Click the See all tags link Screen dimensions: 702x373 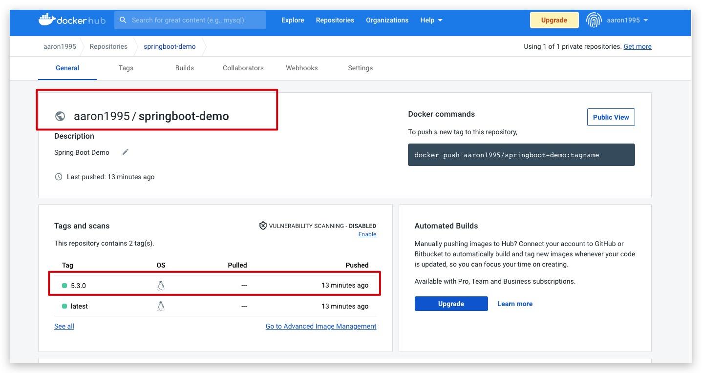(64, 326)
